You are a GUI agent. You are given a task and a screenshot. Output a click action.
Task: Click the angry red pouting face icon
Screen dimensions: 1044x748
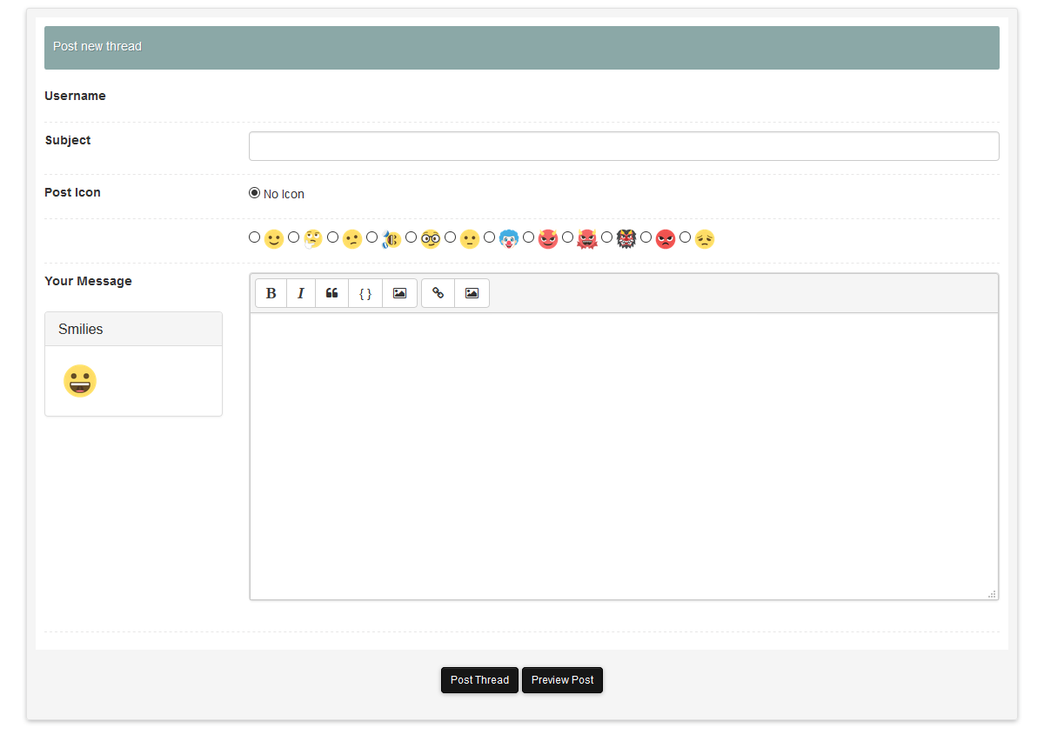tap(666, 238)
